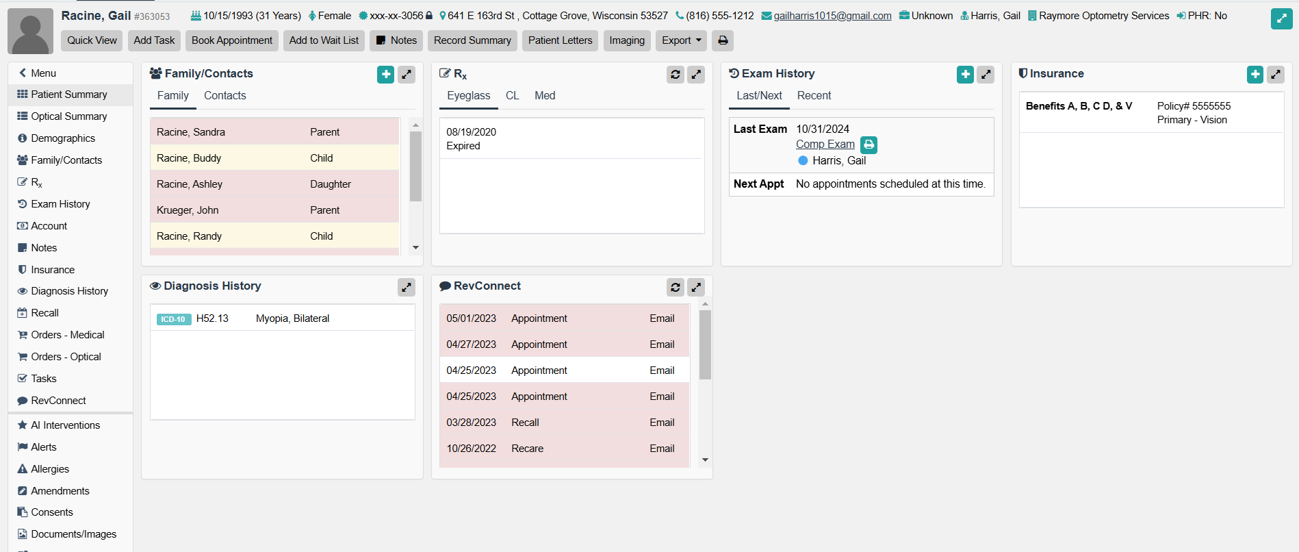Switch to CL tab in Rx panel
Image resolution: width=1299 pixels, height=552 pixels.
[512, 96]
